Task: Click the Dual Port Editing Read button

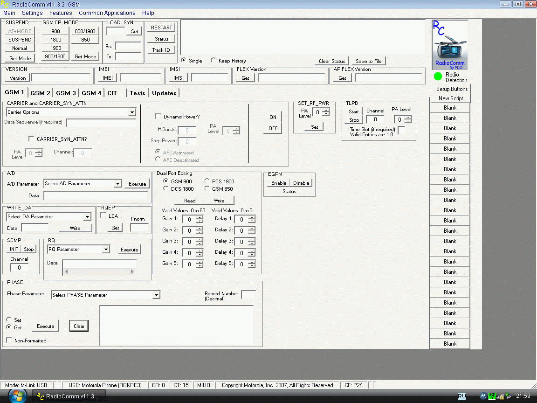Action: pos(190,201)
